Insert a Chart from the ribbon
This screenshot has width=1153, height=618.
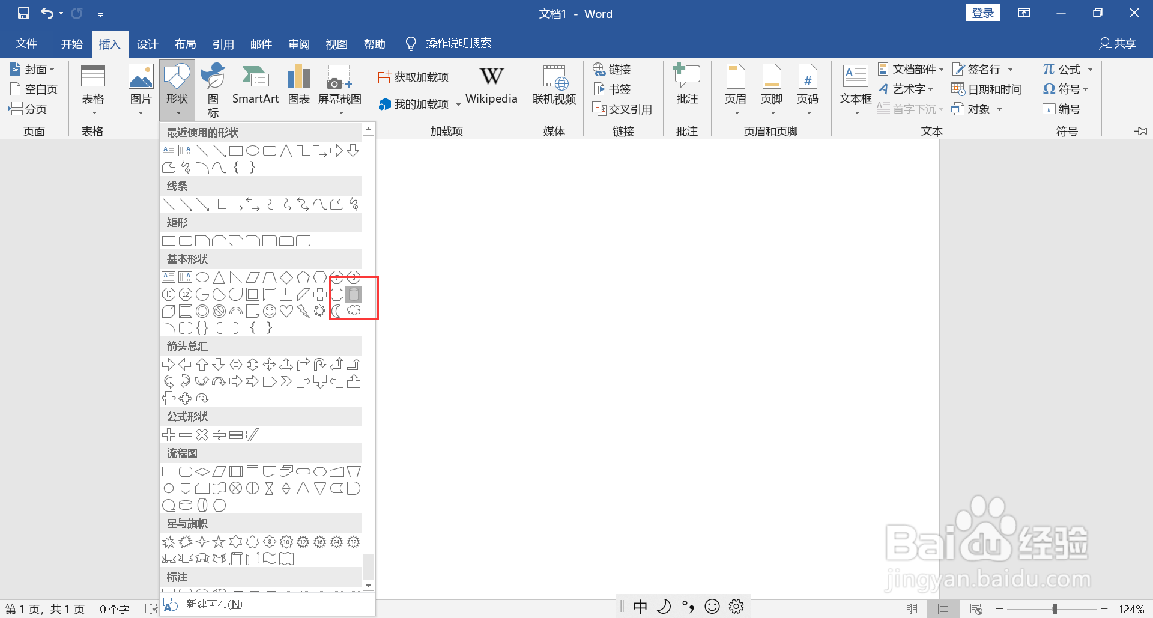click(x=298, y=85)
